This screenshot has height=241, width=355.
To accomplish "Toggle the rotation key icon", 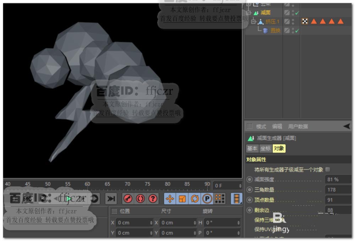I will (x=195, y=199).
